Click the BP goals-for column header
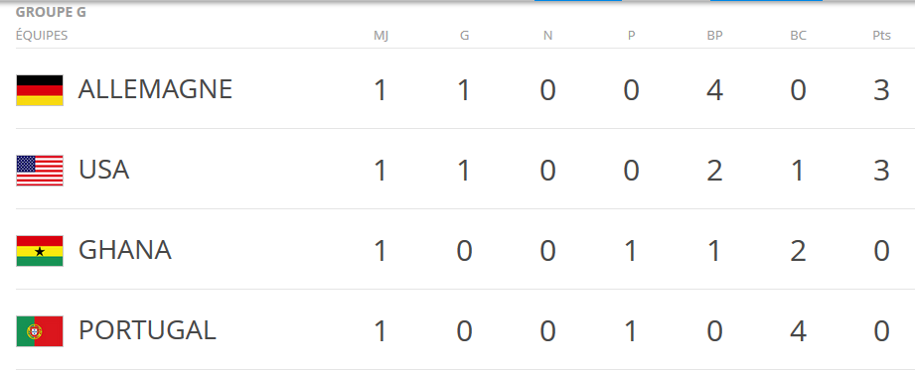915x370 pixels. point(715,36)
